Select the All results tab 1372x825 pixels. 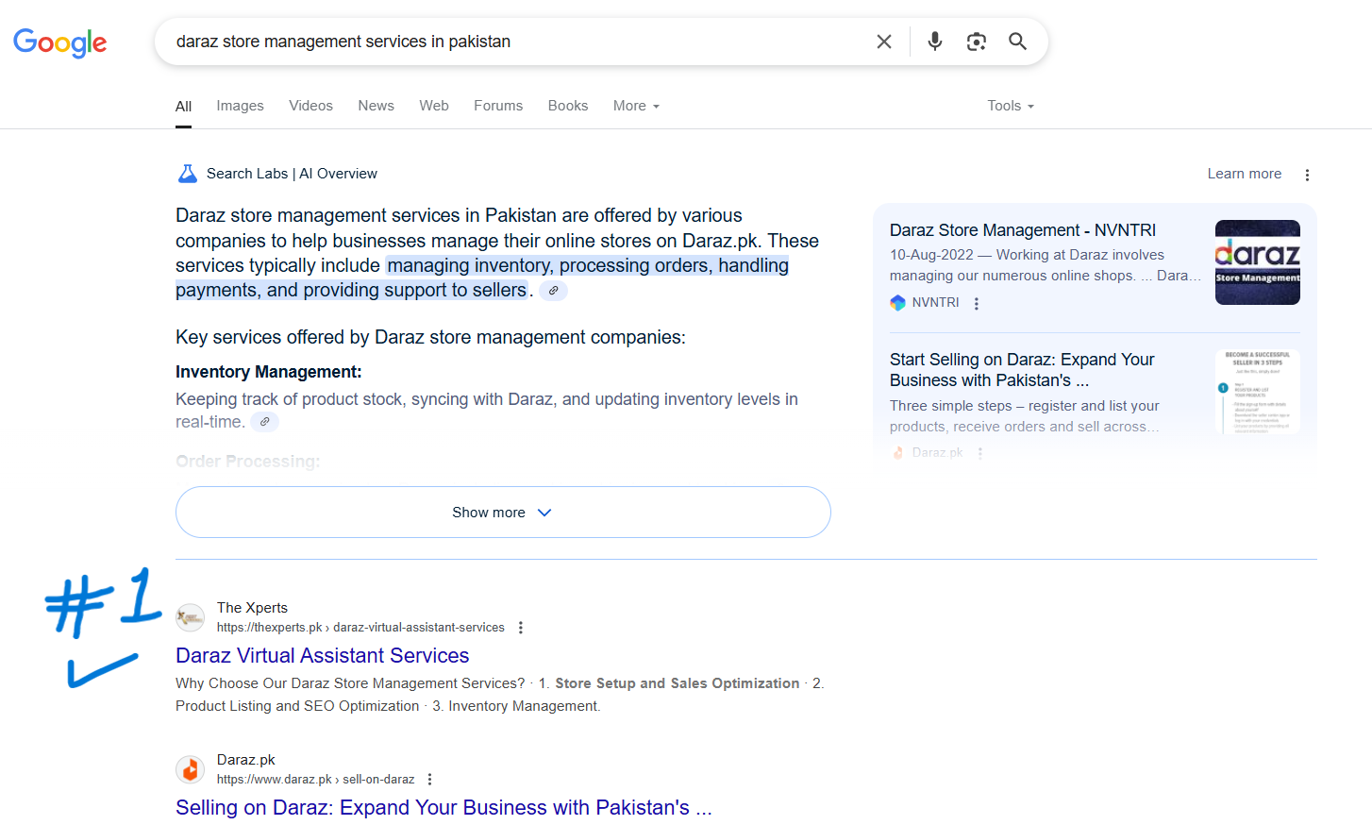click(x=183, y=107)
